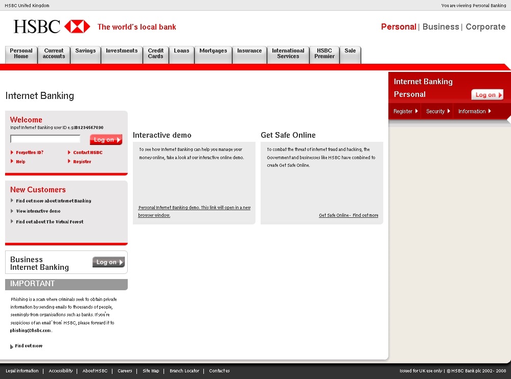The width and height of the screenshot is (511, 379).
Task: Click the Internet Banking user ID input field
Action: [45, 139]
